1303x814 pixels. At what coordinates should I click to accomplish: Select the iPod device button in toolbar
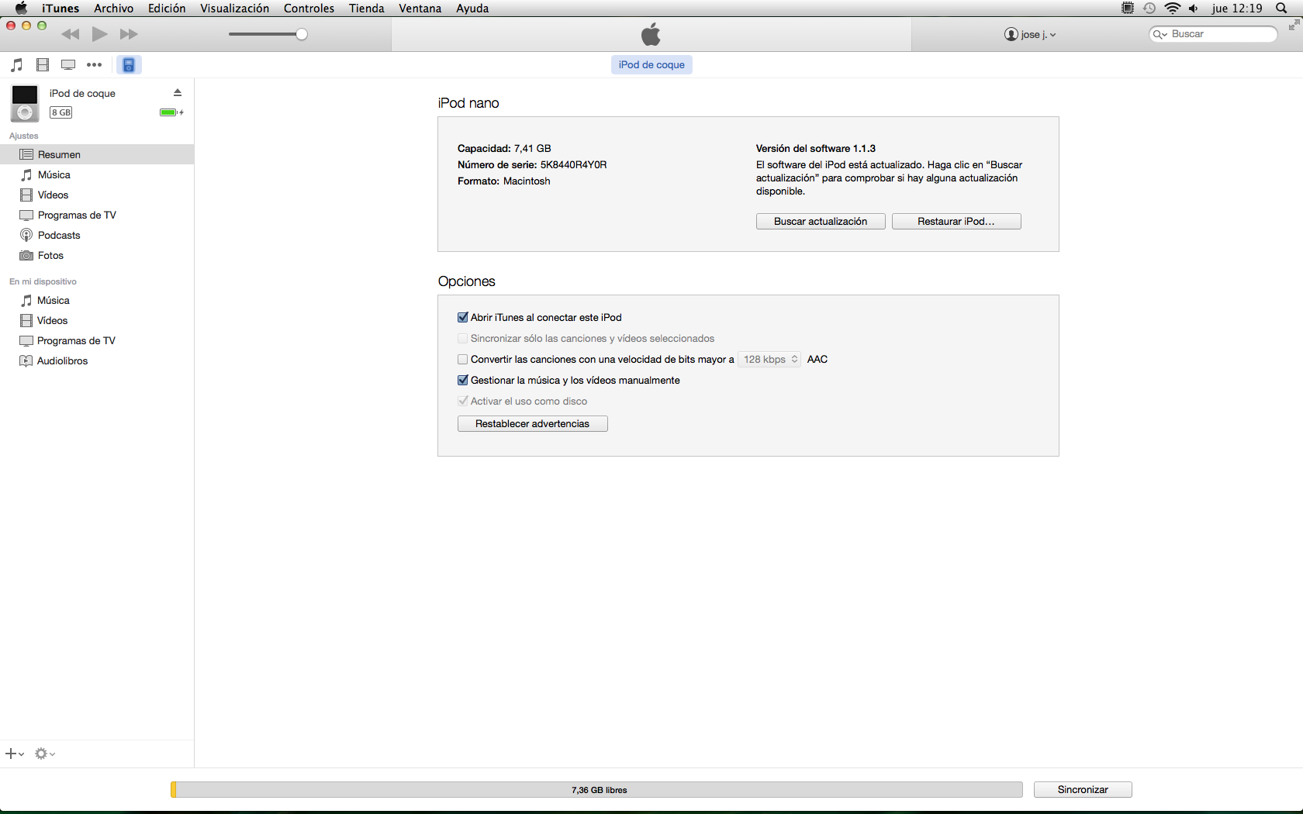129,65
